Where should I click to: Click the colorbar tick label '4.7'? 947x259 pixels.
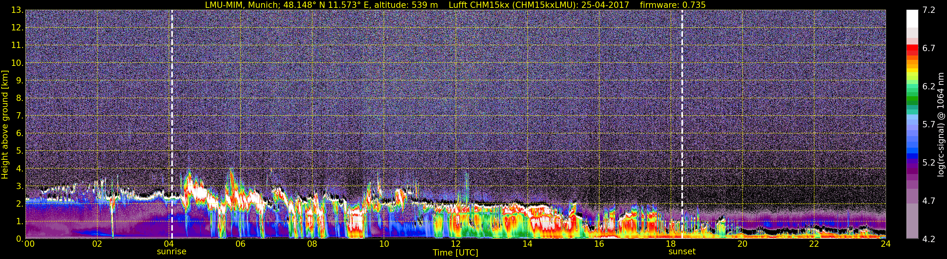pyautogui.click(x=929, y=201)
